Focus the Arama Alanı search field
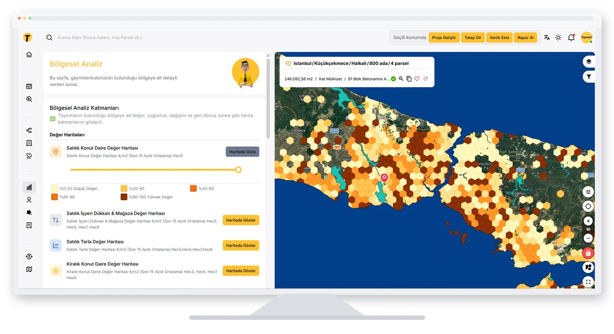Viewport: 614px width, 334px height. (99, 38)
